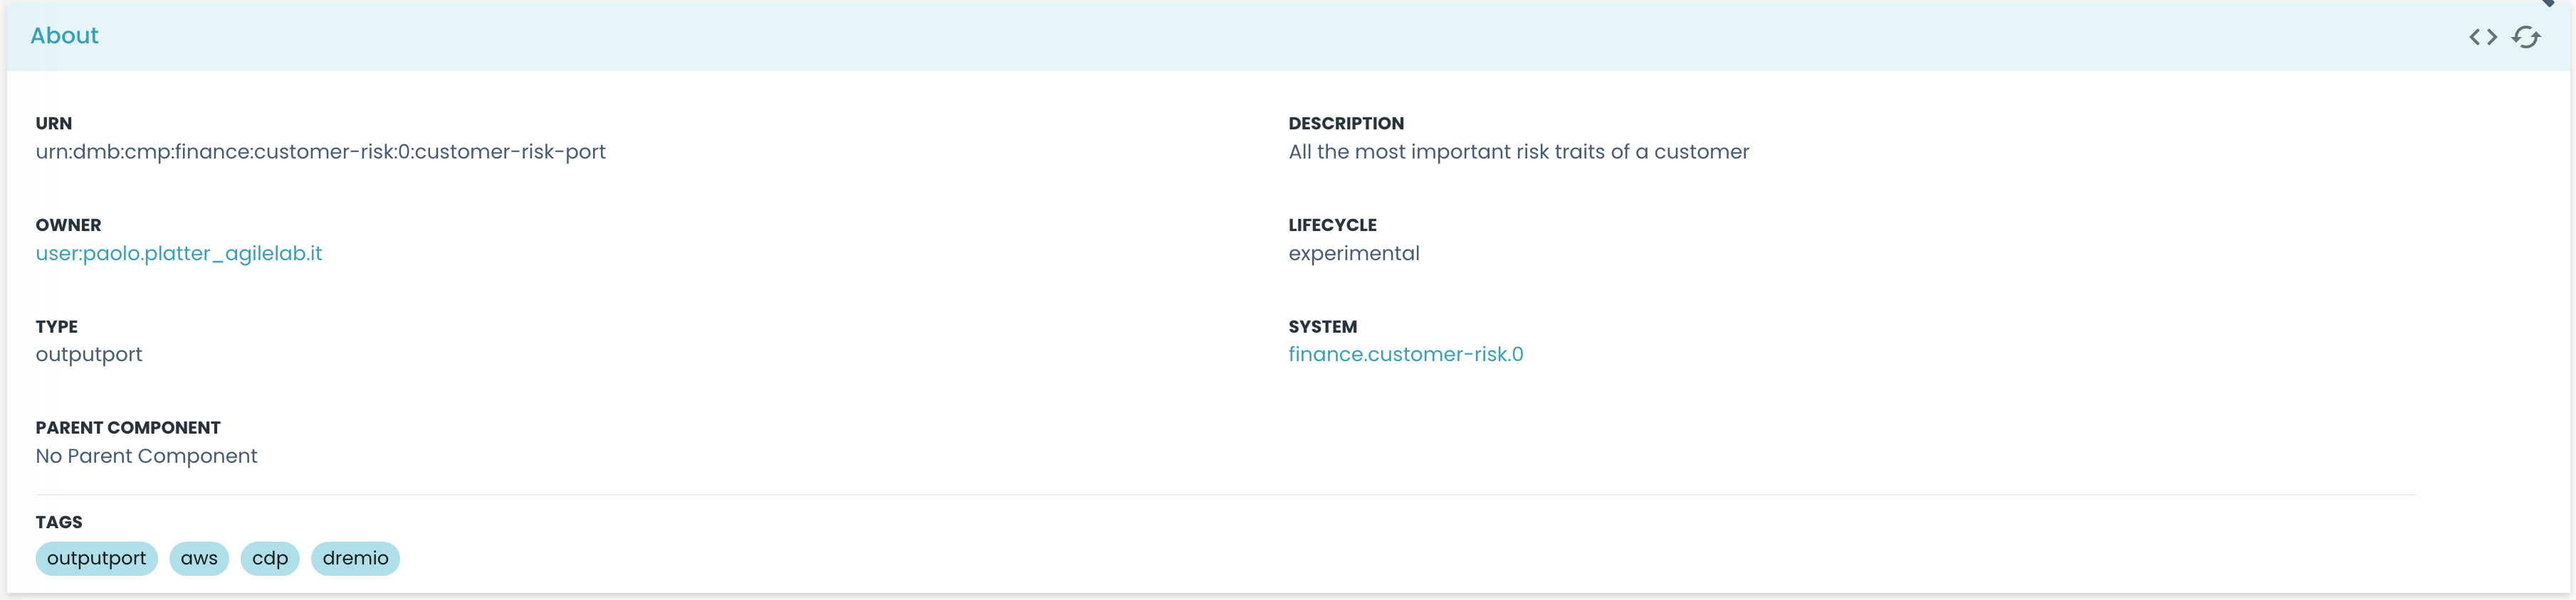Click the SYSTEM field label
This screenshot has width=2576, height=600.
tap(1322, 326)
